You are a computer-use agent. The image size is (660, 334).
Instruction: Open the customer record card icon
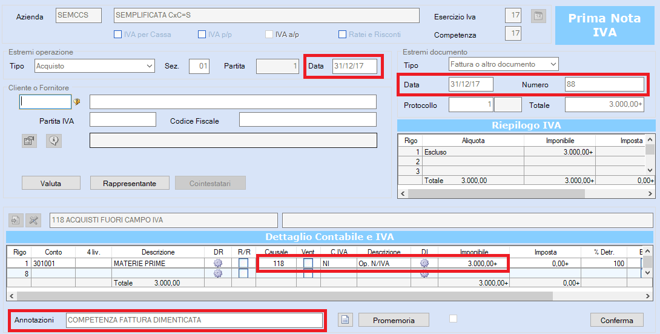pos(29,141)
